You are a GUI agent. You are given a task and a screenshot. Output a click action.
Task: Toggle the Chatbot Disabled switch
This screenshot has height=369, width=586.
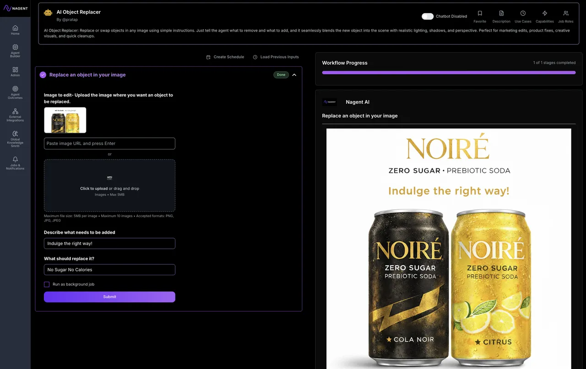pyautogui.click(x=428, y=16)
